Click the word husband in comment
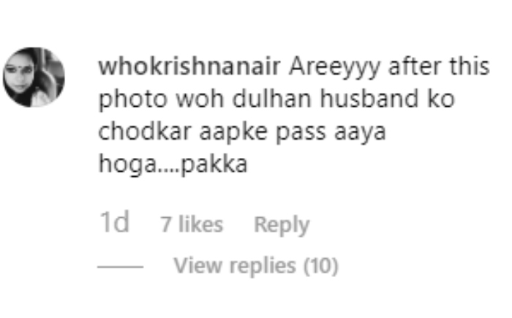Image resolution: width=512 pixels, height=318 pixels. click(369, 99)
